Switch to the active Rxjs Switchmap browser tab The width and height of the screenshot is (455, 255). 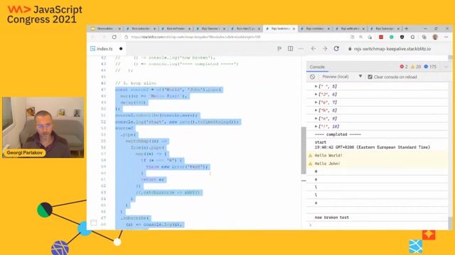pyautogui.click(x=280, y=28)
